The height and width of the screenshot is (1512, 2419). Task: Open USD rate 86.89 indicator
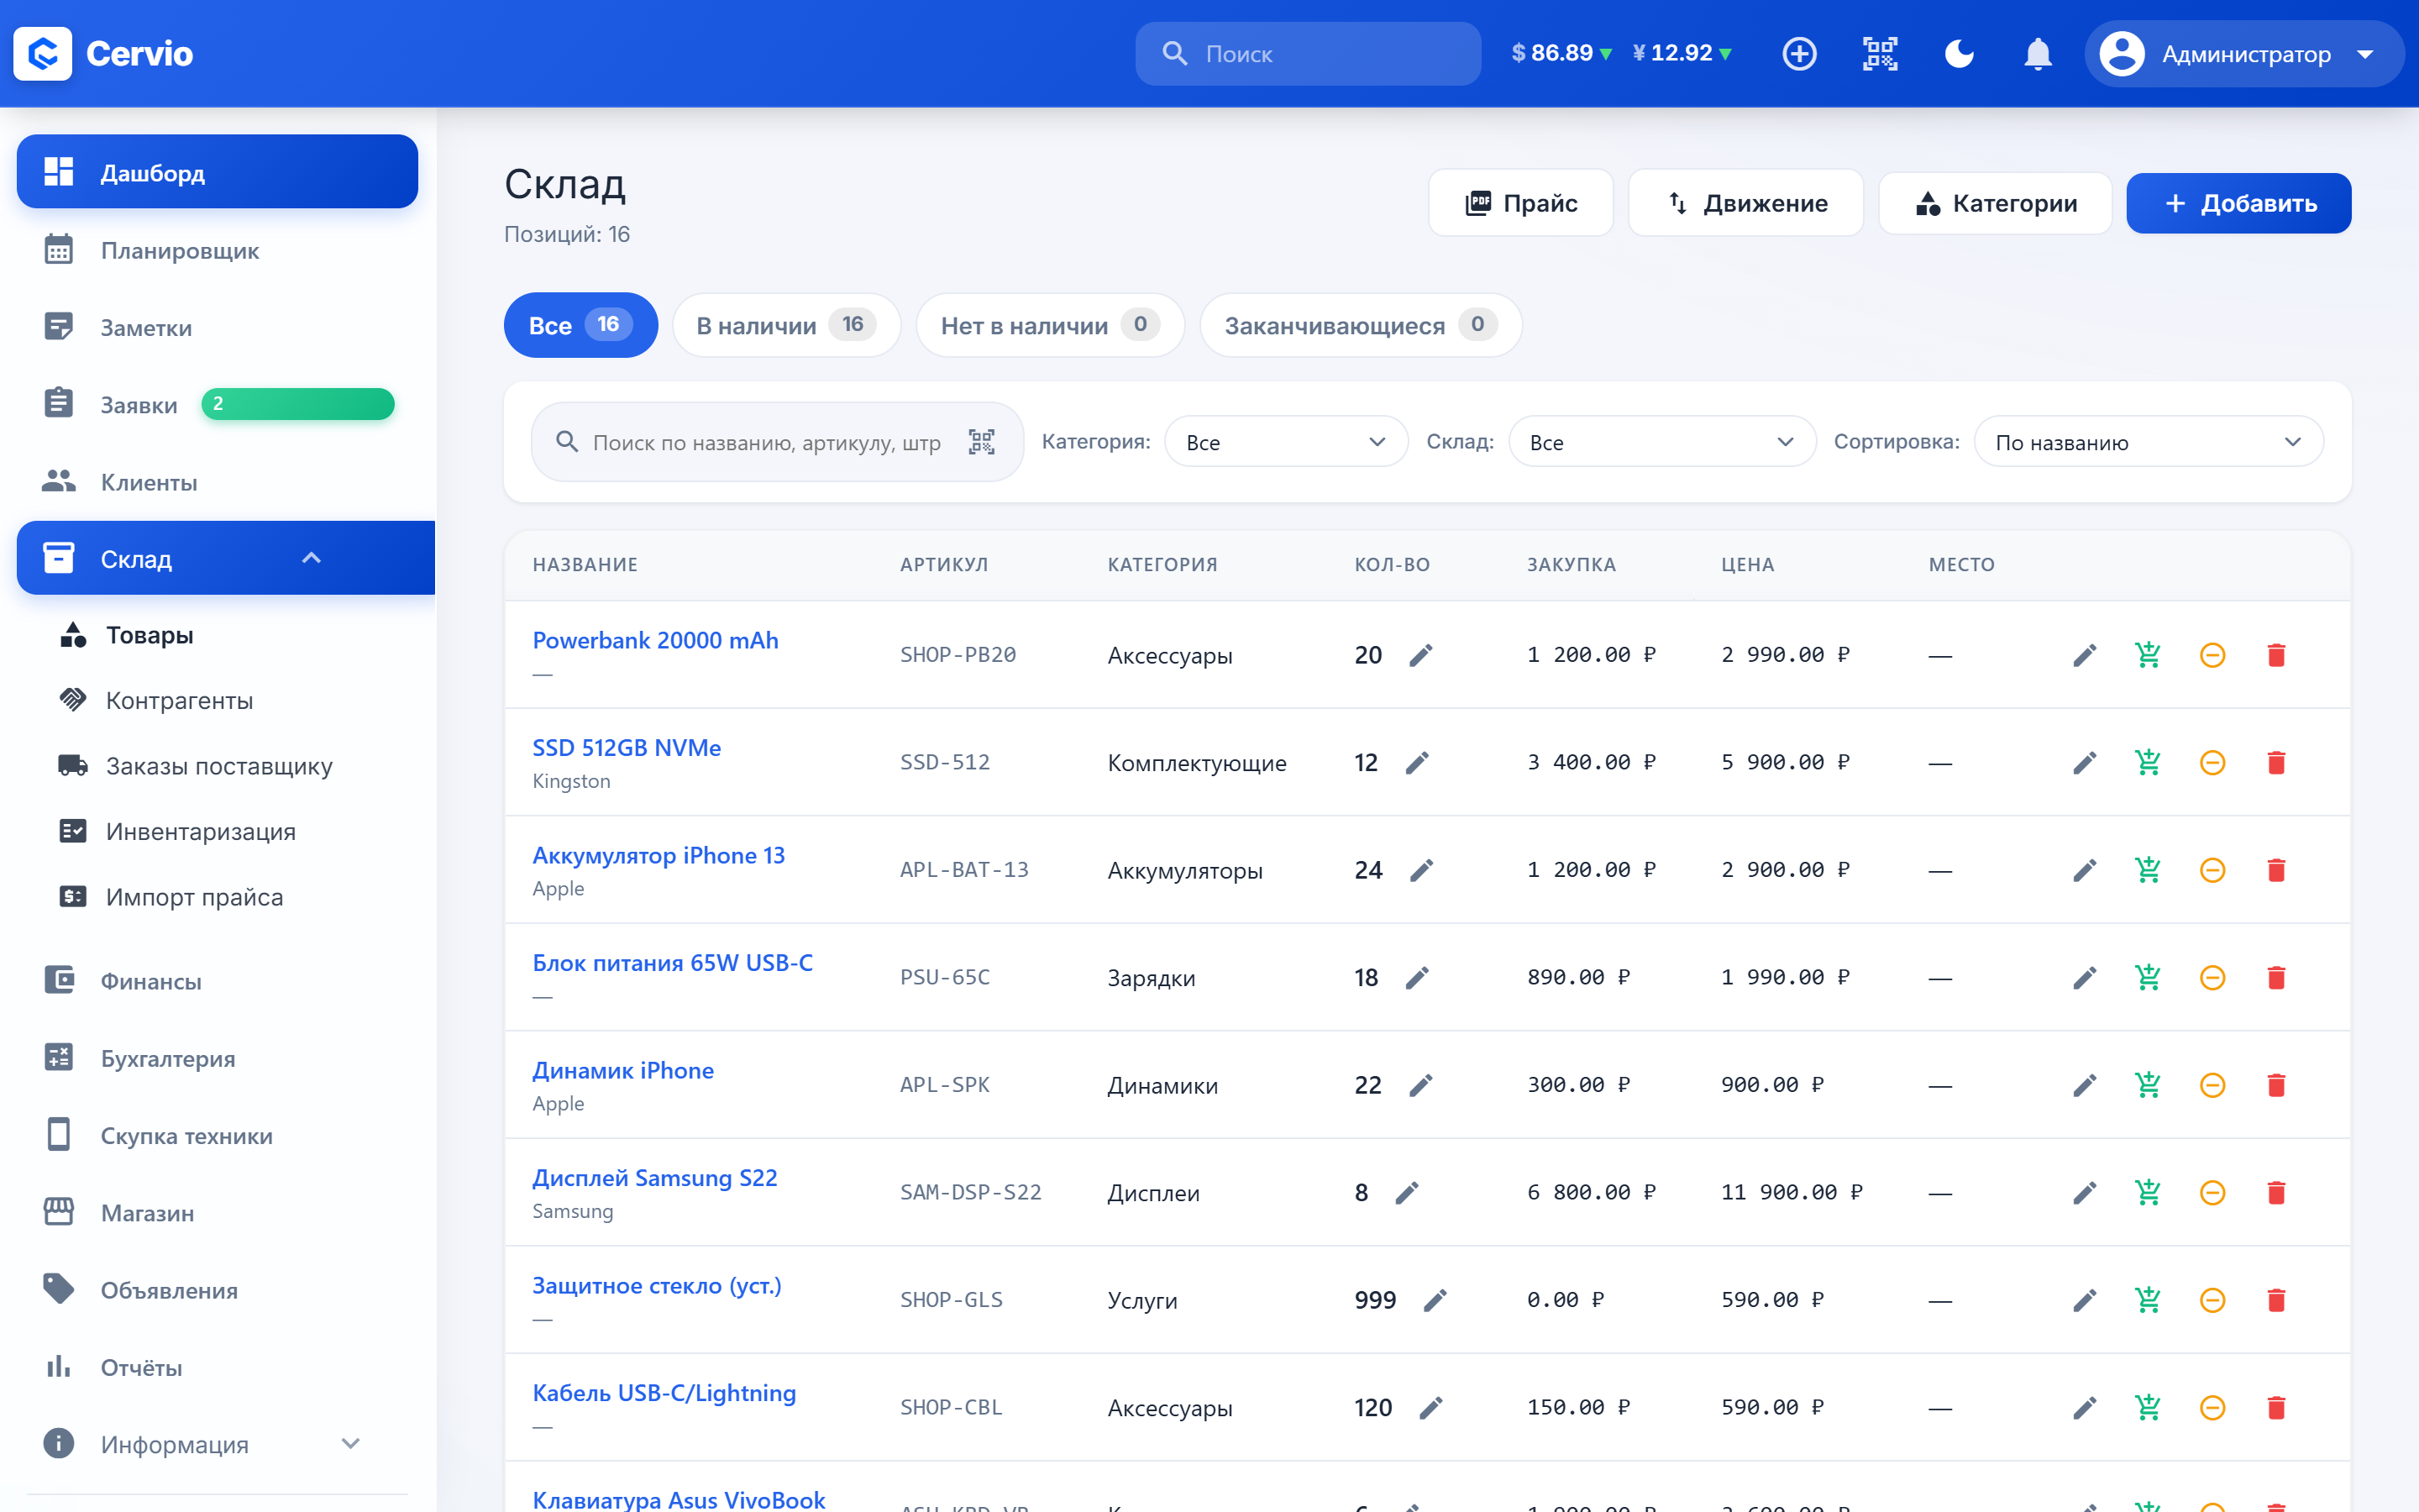[x=1561, y=53]
